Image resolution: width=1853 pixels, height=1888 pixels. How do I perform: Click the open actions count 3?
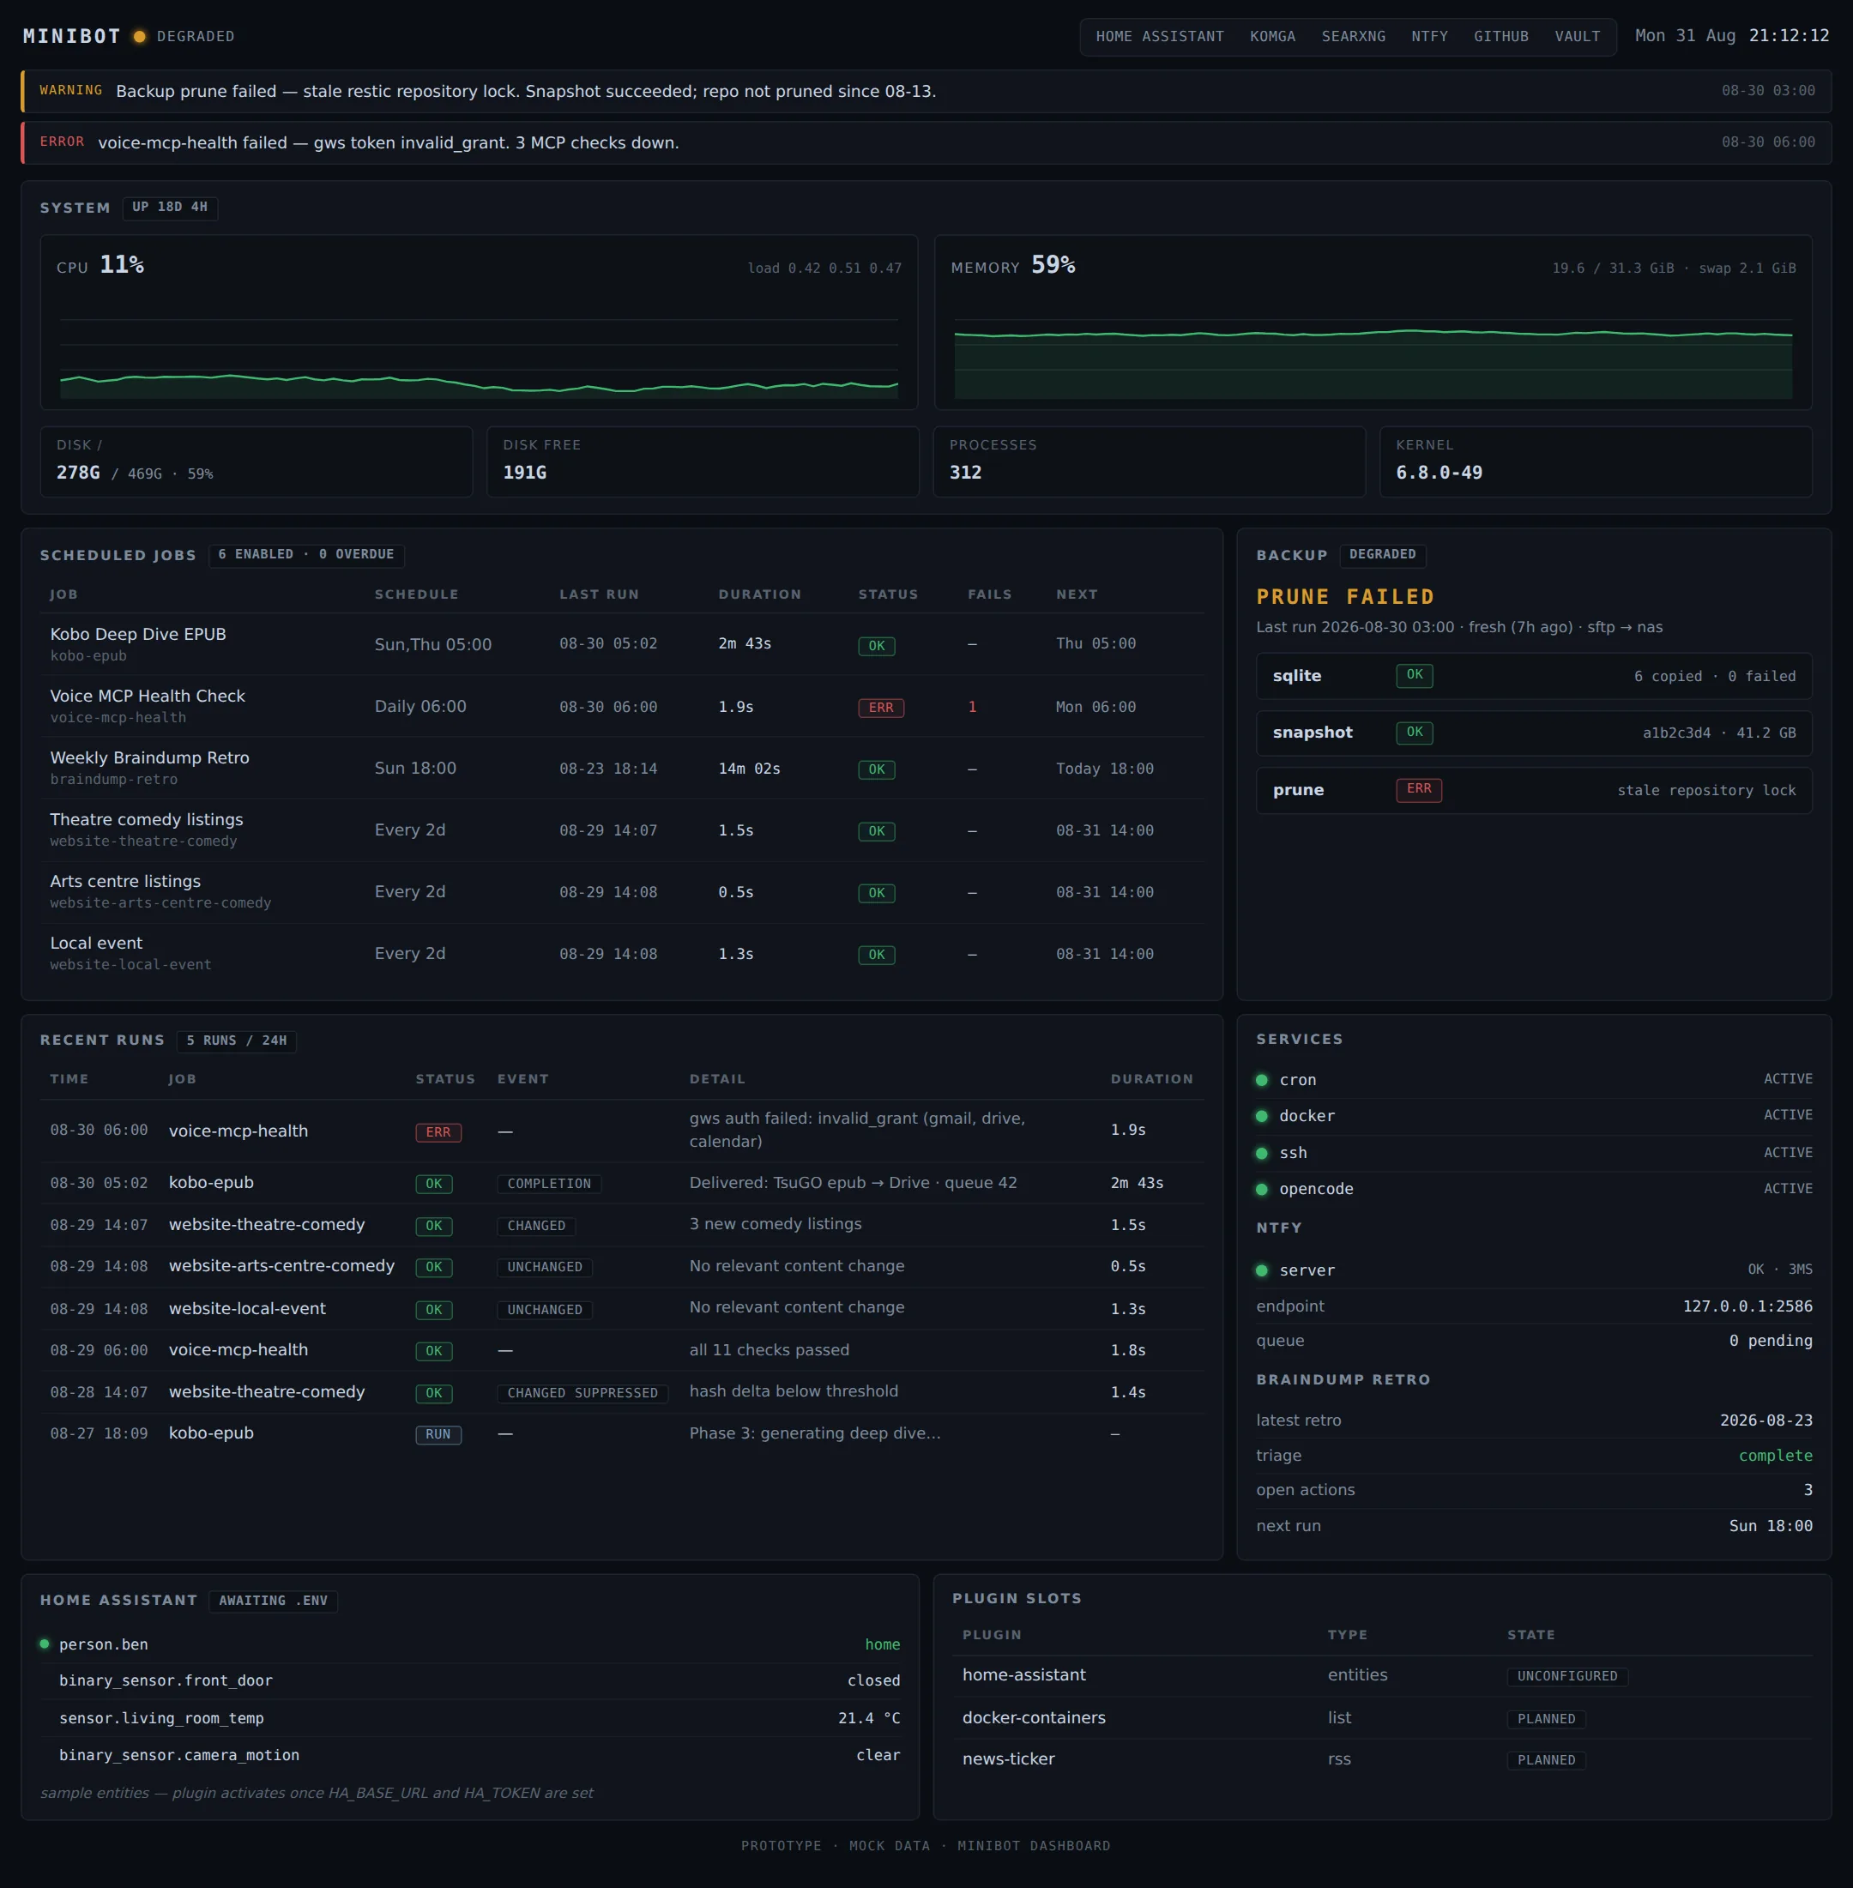[1808, 1490]
